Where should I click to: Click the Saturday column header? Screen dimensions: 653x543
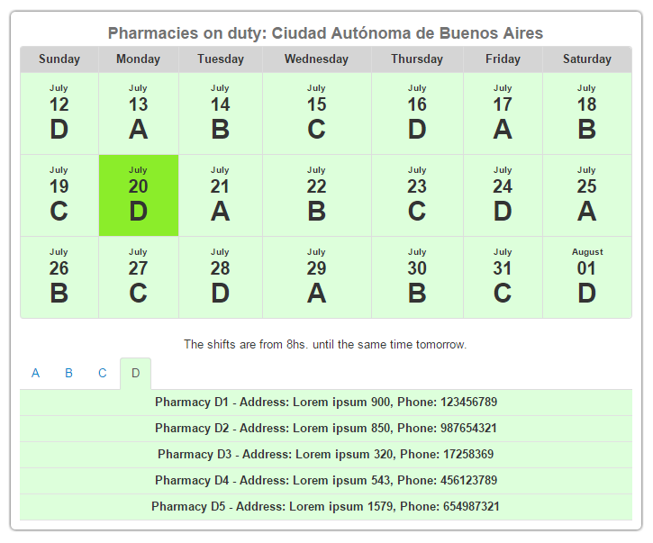coord(586,59)
